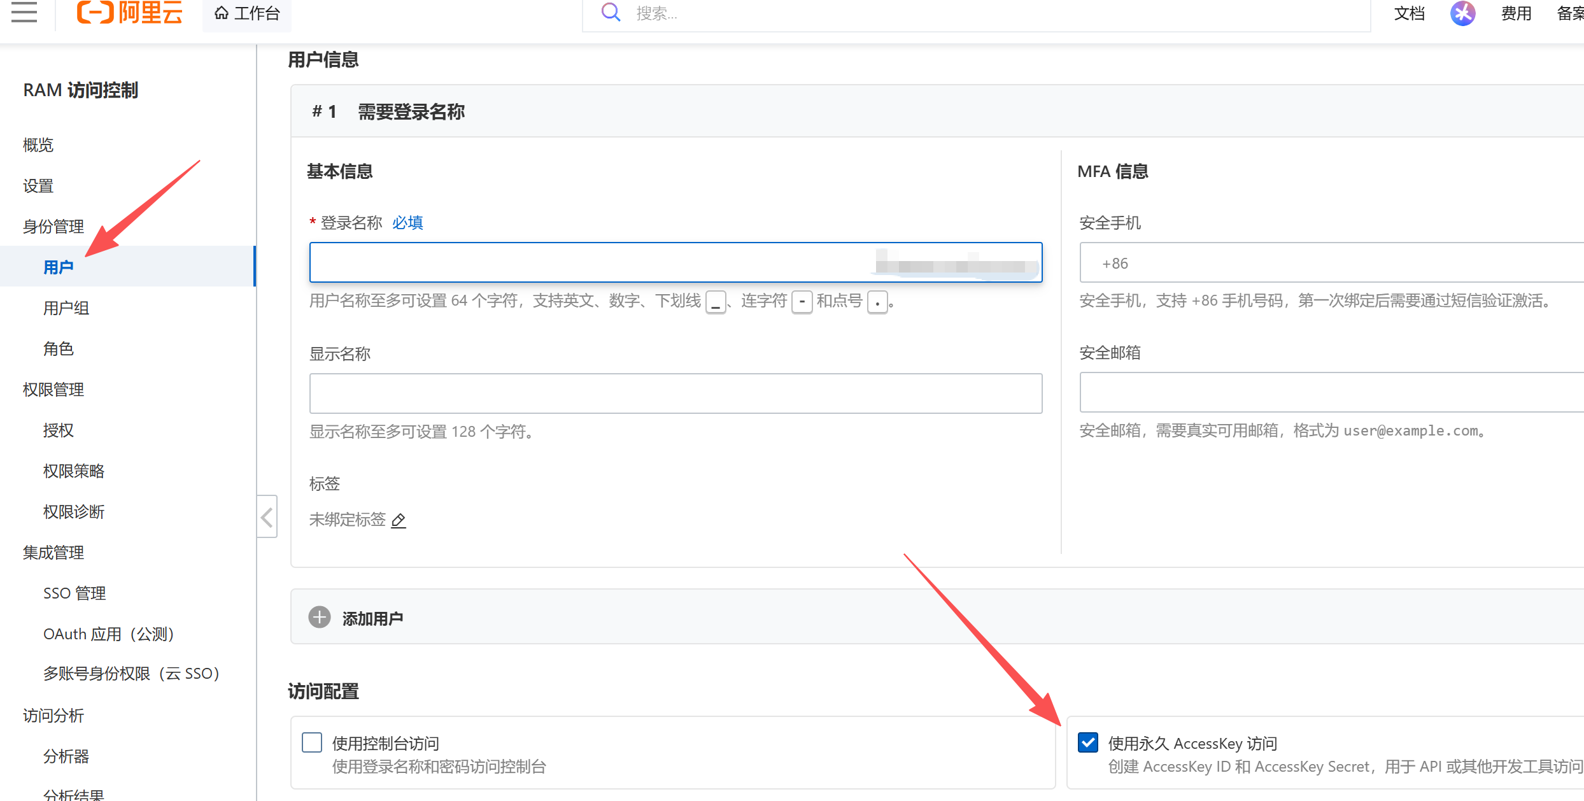Expand the 身份管理 sidebar section
The width and height of the screenshot is (1584, 801).
point(53,226)
